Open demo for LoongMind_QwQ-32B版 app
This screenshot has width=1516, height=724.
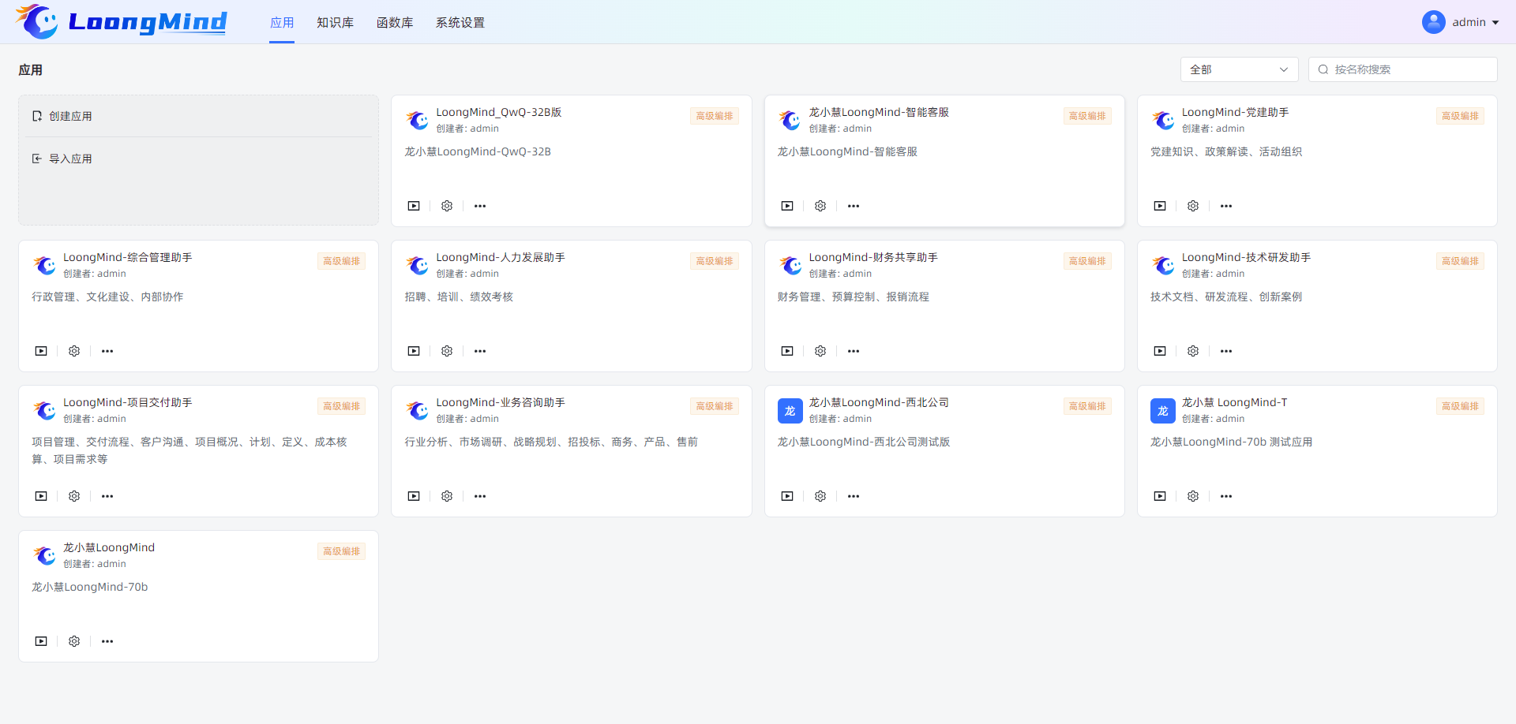(414, 206)
